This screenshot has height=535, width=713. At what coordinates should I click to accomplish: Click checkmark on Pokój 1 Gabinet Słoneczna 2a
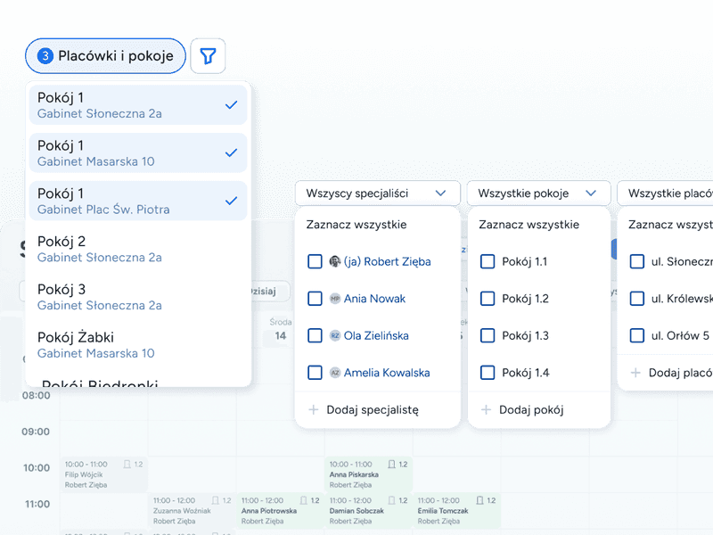[231, 105]
